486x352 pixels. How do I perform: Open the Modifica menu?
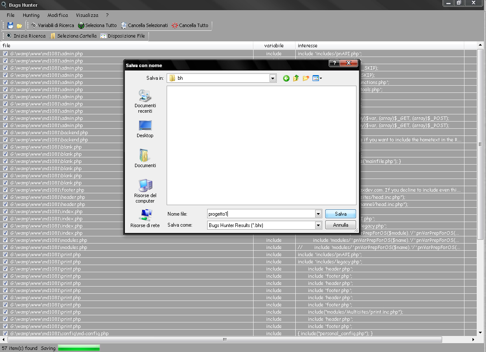pyautogui.click(x=58, y=15)
